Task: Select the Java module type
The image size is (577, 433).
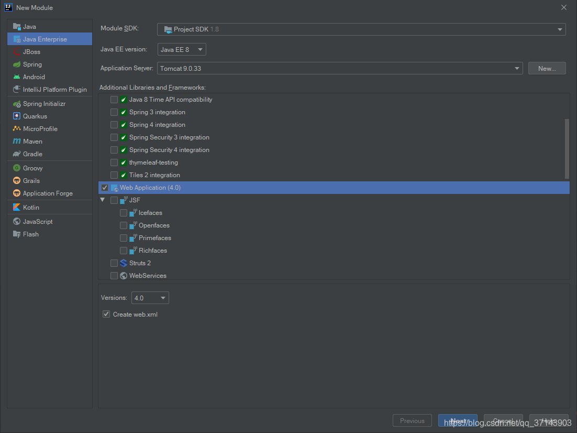Action: coord(50,27)
